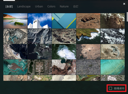The image size is (128, 94).
Task: Choose the brown volcano crater with clouds wallpaper
Action: point(113,21)
